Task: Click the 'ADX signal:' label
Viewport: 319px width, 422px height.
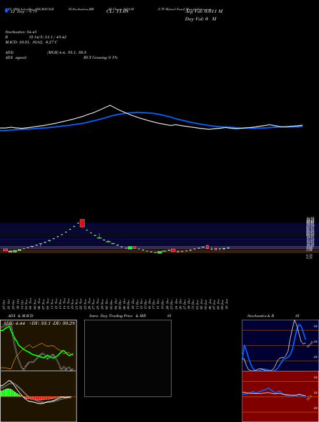Action: pyautogui.click(x=16, y=58)
